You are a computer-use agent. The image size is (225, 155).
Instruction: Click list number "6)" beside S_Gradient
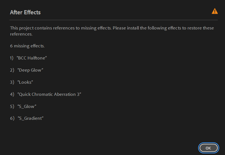pyautogui.click(x=12, y=118)
